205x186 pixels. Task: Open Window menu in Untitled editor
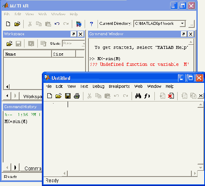(154, 86)
